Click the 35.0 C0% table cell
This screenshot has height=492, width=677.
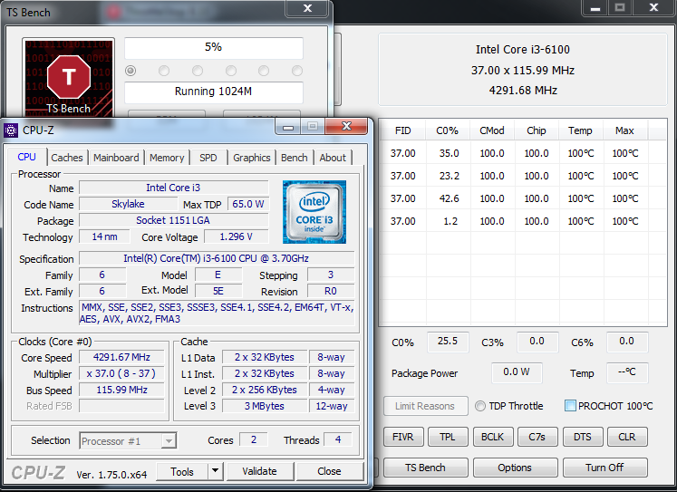pos(449,153)
